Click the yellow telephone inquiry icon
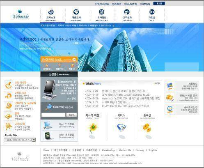The width and height of the screenshot is (204, 168). (170, 98)
